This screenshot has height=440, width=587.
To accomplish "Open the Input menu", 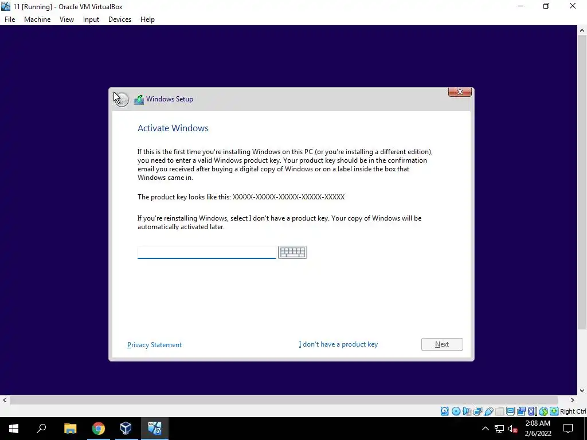I will pos(91,19).
